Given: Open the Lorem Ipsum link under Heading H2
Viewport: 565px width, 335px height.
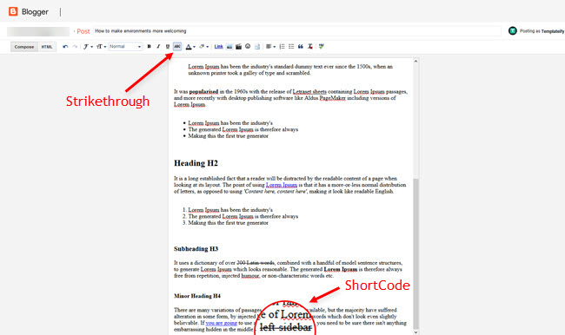Looking at the screenshot, I should pos(282,185).
